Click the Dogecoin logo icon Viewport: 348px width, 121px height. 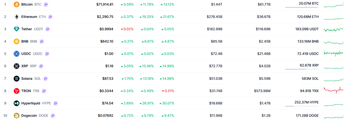coord(16,116)
